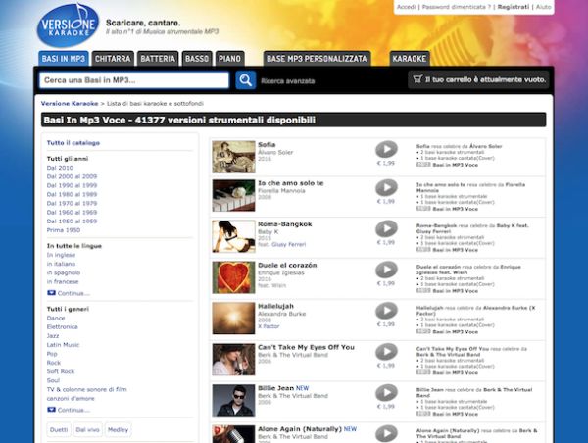Play the Hallelujah preview button
Image resolution: width=588 pixels, height=443 pixels.
386,312
